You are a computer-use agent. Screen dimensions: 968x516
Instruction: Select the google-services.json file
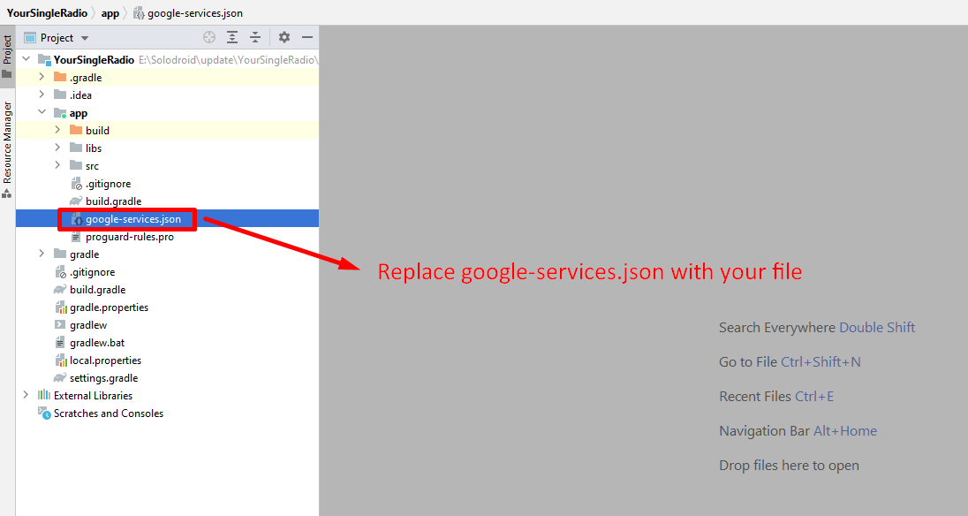132,219
